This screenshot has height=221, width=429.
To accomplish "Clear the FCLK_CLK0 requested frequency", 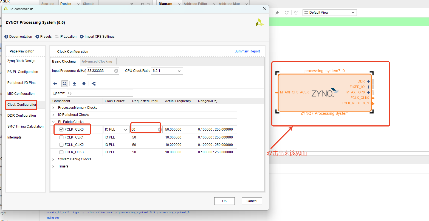I will [159, 129].
